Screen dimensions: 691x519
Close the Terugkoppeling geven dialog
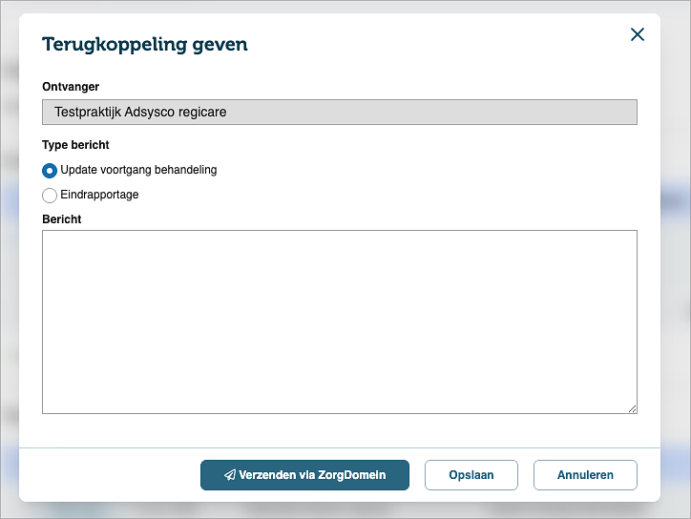point(638,34)
